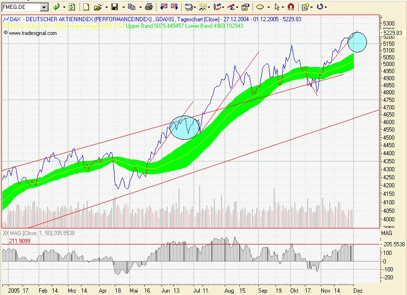Toggle the red magnet snap tool

click(x=291, y=7)
